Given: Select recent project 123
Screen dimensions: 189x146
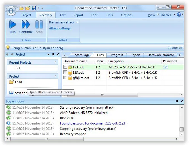Looking at the screenshot, I should 18,68.
